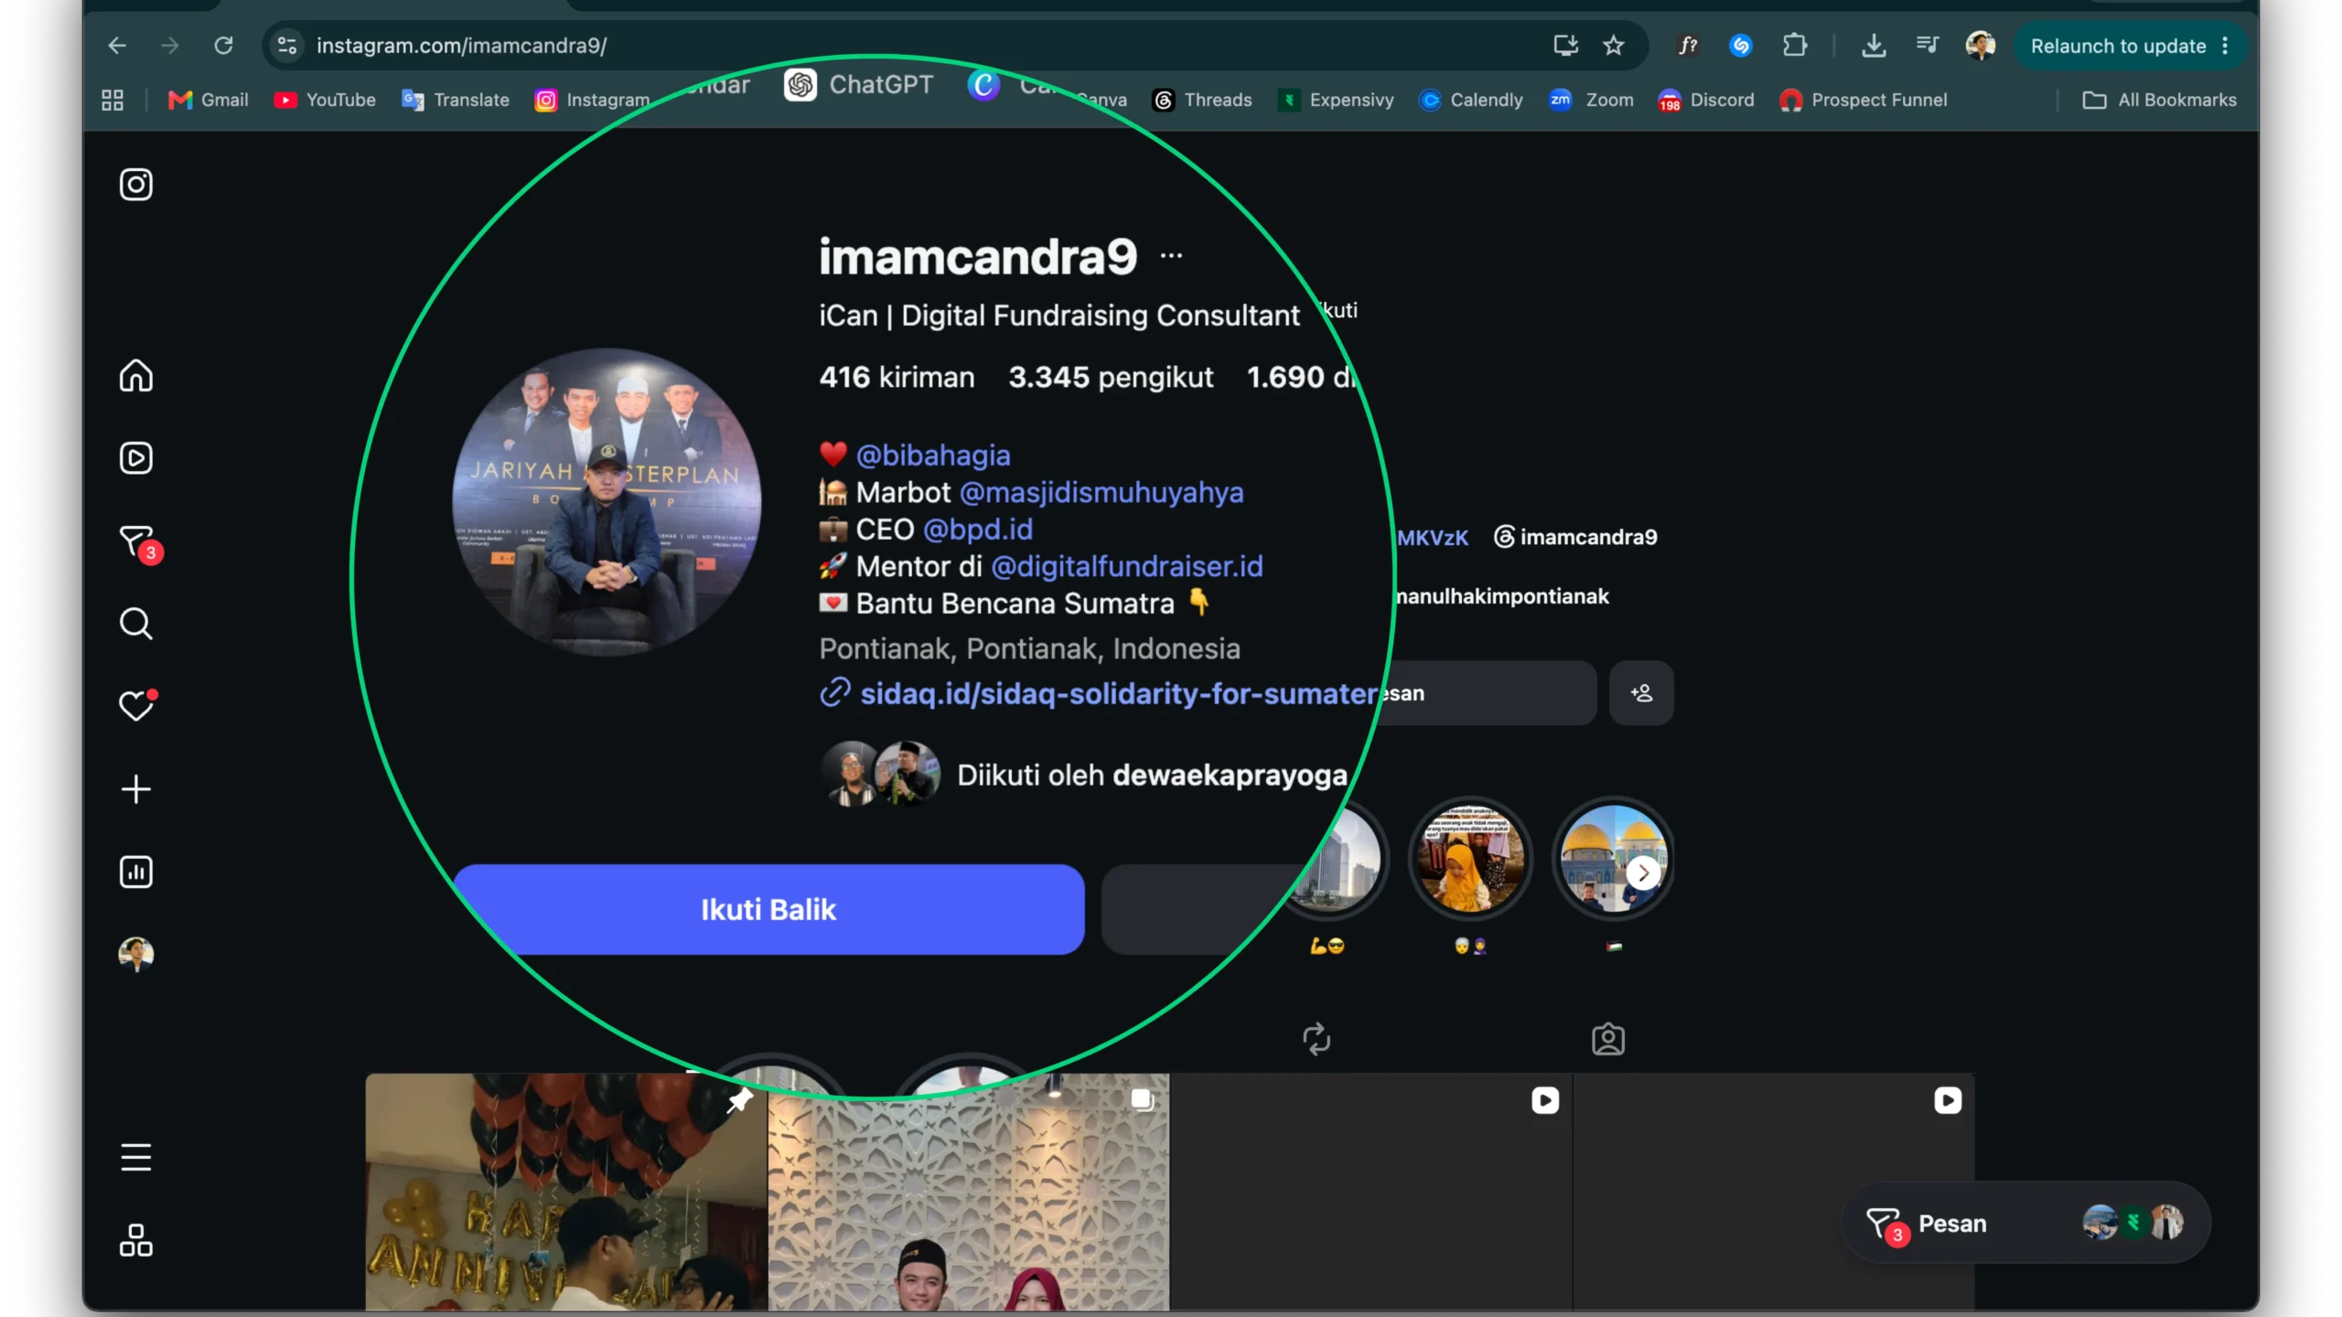The image size is (2342, 1317).
Task: Open the Meta apps grid icon in sidebar
Action: pos(135,1240)
